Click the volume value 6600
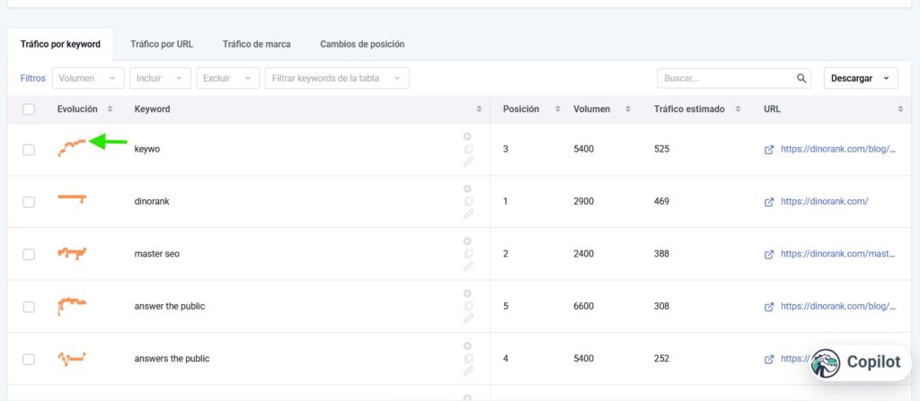 click(x=584, y=306)
